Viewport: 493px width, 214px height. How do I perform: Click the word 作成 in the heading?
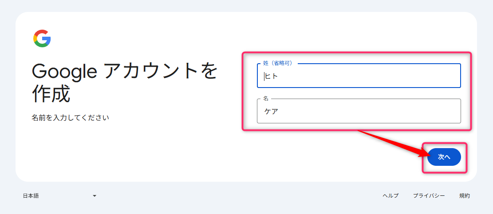click(x=51, y=93)
